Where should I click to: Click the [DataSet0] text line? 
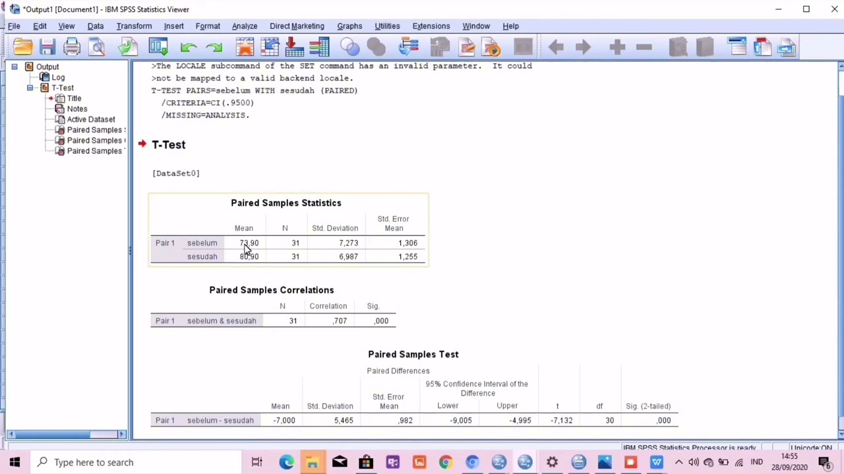(176, 173)
